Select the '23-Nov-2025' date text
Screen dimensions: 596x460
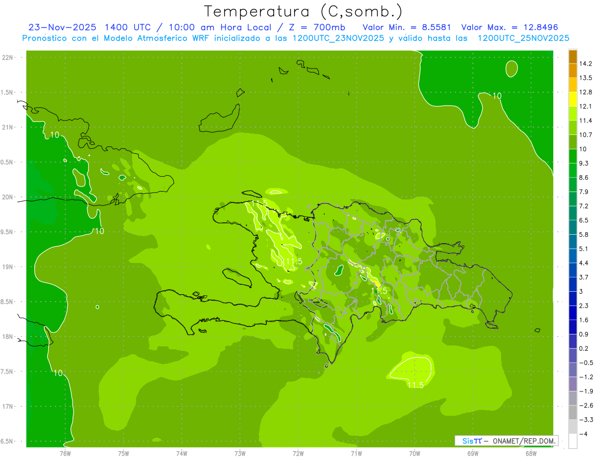[x=62, y=27]
